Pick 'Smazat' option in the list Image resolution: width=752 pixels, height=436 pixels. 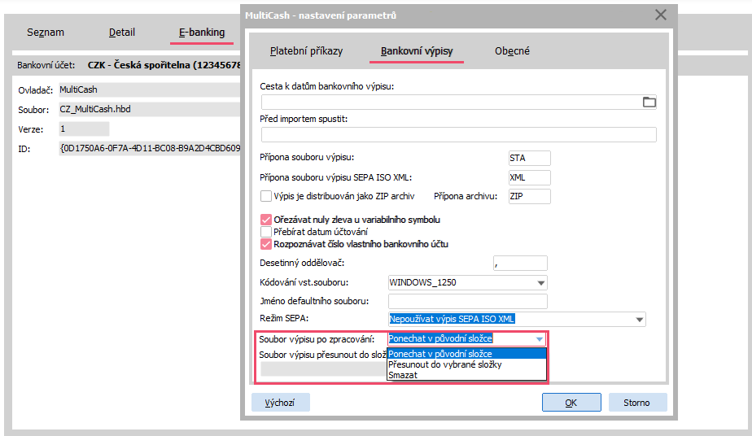466,375
